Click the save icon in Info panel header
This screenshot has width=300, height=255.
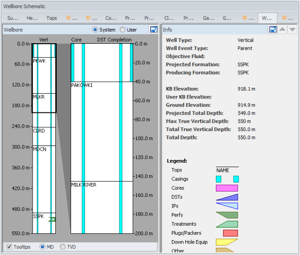(272, 29)
